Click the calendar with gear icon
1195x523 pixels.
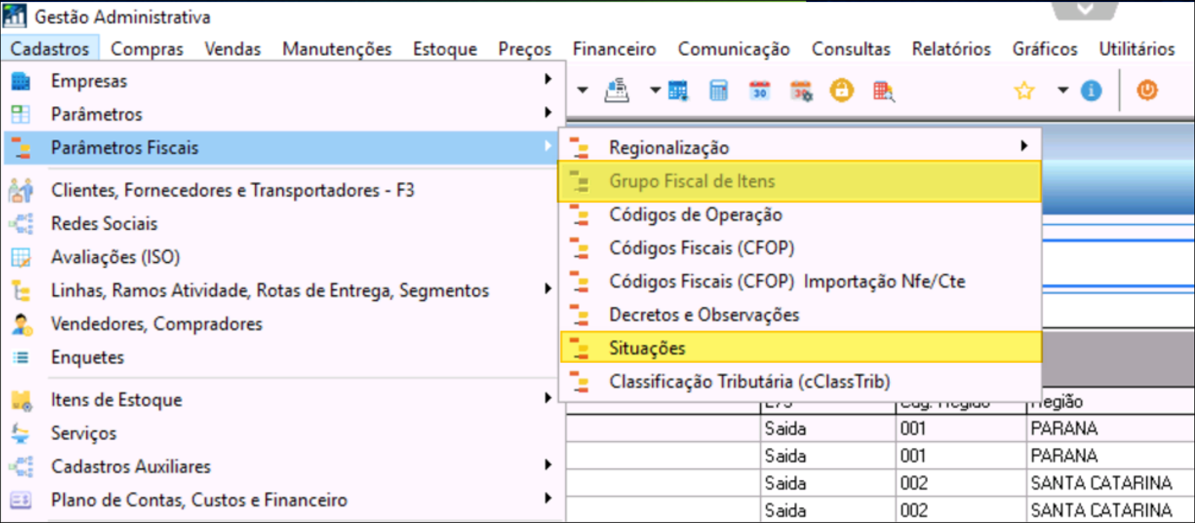pyautogui.click(x=801, y=91)
